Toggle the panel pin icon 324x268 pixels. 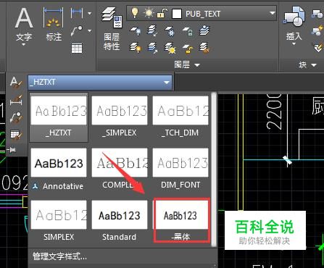point(12,150)
